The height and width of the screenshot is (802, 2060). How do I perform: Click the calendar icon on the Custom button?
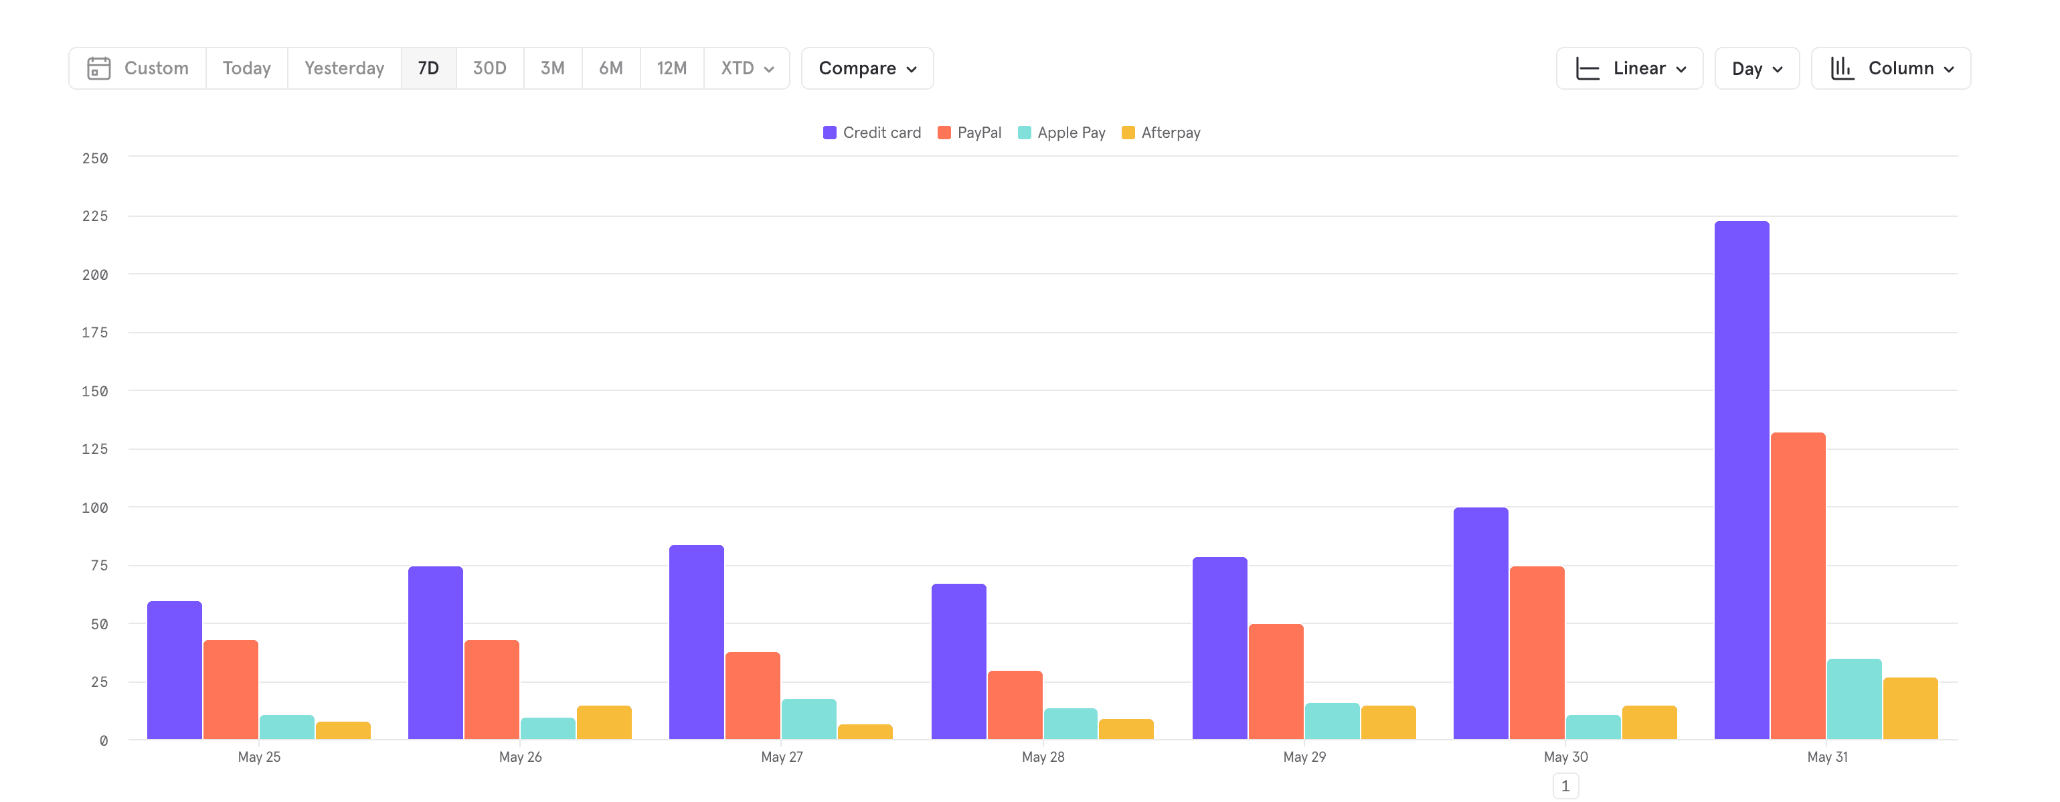99,68
